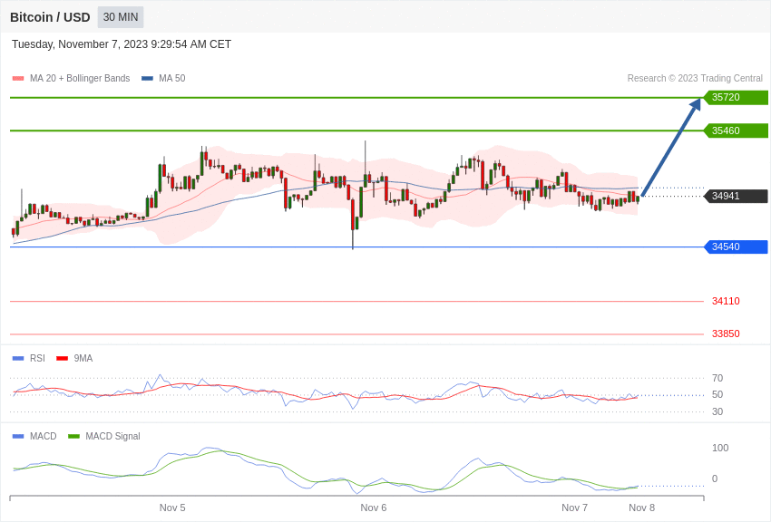Select the 34540 pivot price tag
Viewport: 771px width, 522px height.
[x=737, y=246]
